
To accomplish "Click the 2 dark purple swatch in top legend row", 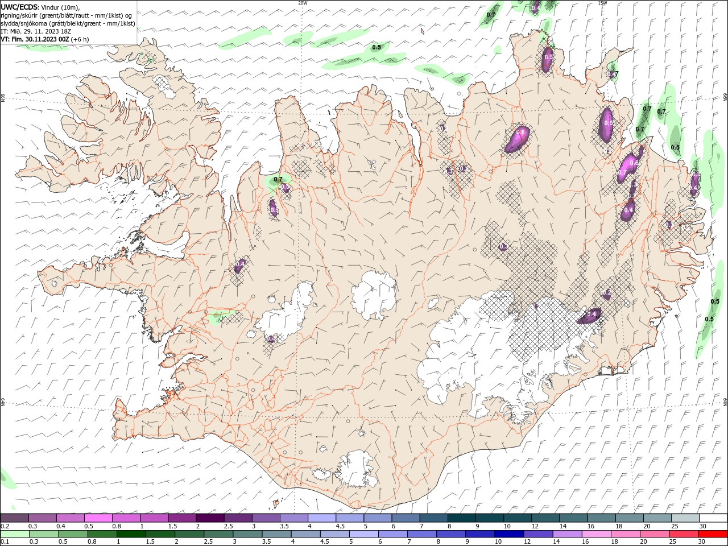I will 210,518.
